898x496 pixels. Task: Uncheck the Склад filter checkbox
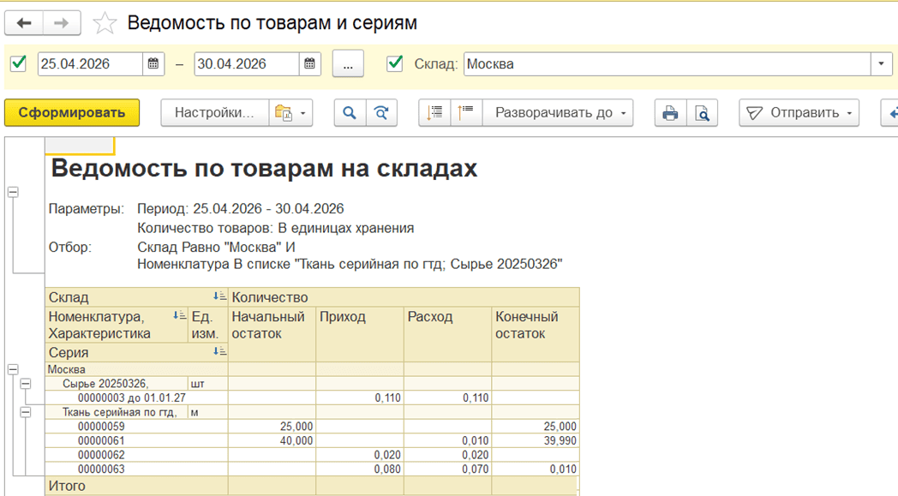click(395, 63)
